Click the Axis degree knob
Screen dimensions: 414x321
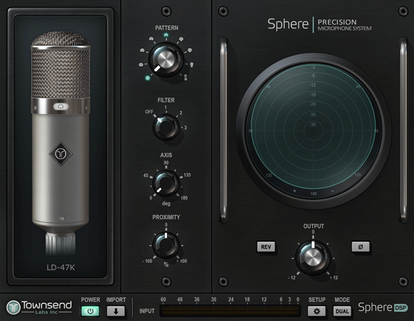166,182
